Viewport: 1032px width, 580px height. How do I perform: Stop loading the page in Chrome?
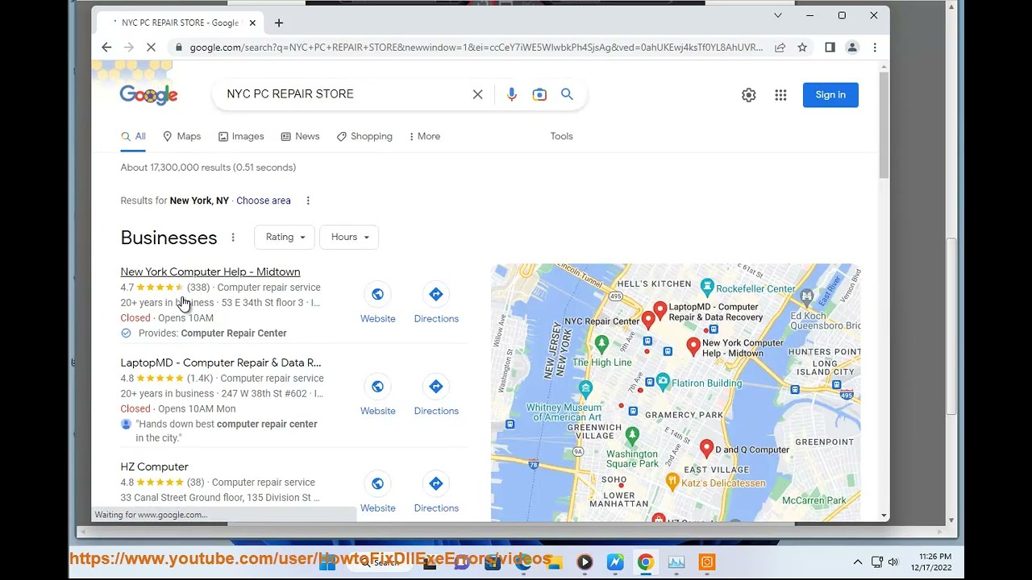point(151,48)
